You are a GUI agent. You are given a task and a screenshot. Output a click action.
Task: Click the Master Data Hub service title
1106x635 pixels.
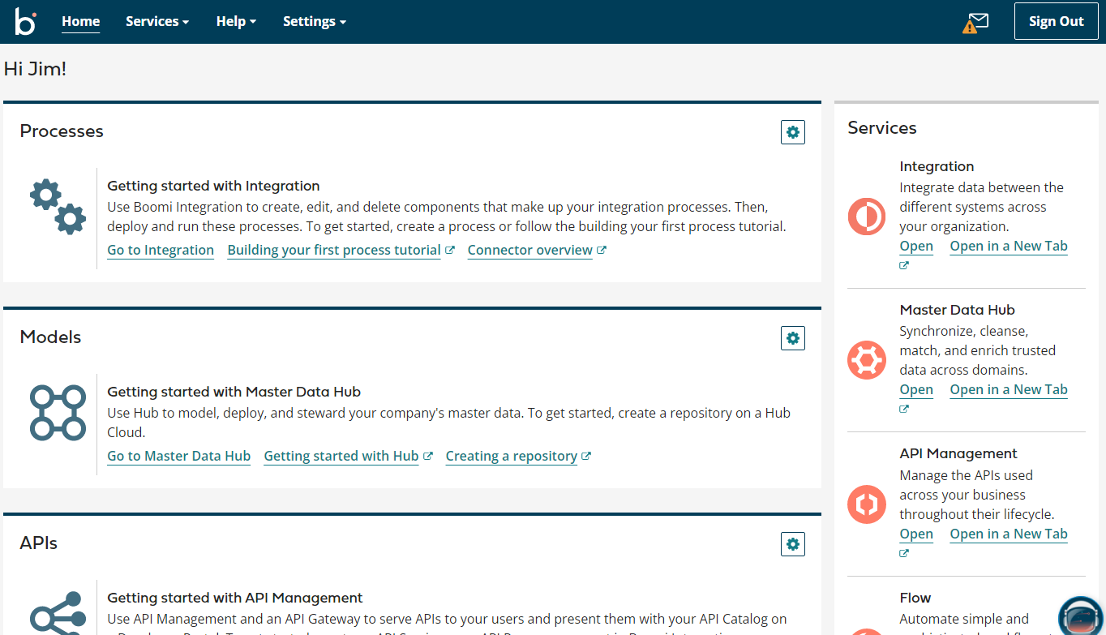pos(957,310)
